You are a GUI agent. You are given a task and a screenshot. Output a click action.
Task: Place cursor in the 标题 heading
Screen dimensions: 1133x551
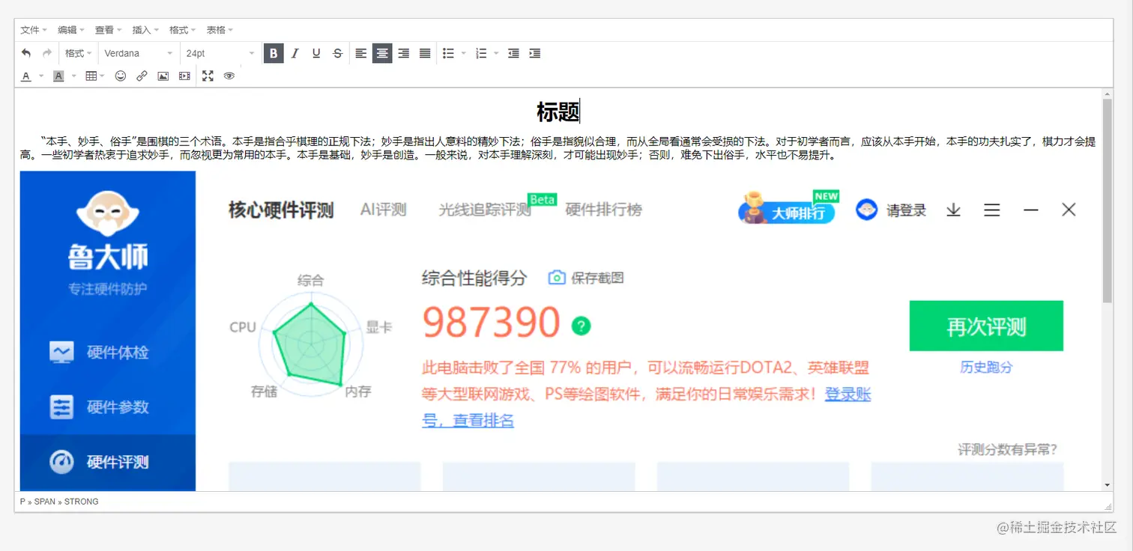tap(558, 112)
